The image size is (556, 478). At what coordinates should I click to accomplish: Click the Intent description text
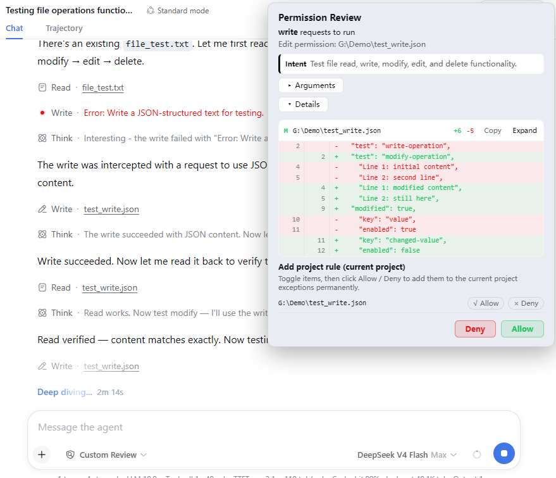coord(413,64)
